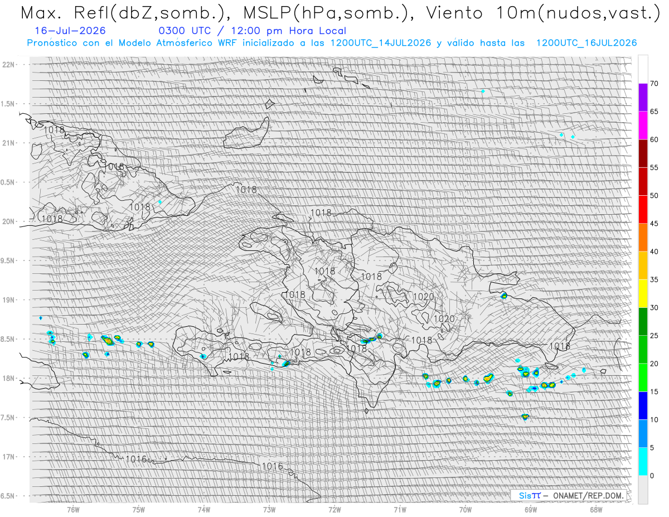Click the 68W longitude label
Image resolution: width=669 pixels, height=517 pixels.
595,509
